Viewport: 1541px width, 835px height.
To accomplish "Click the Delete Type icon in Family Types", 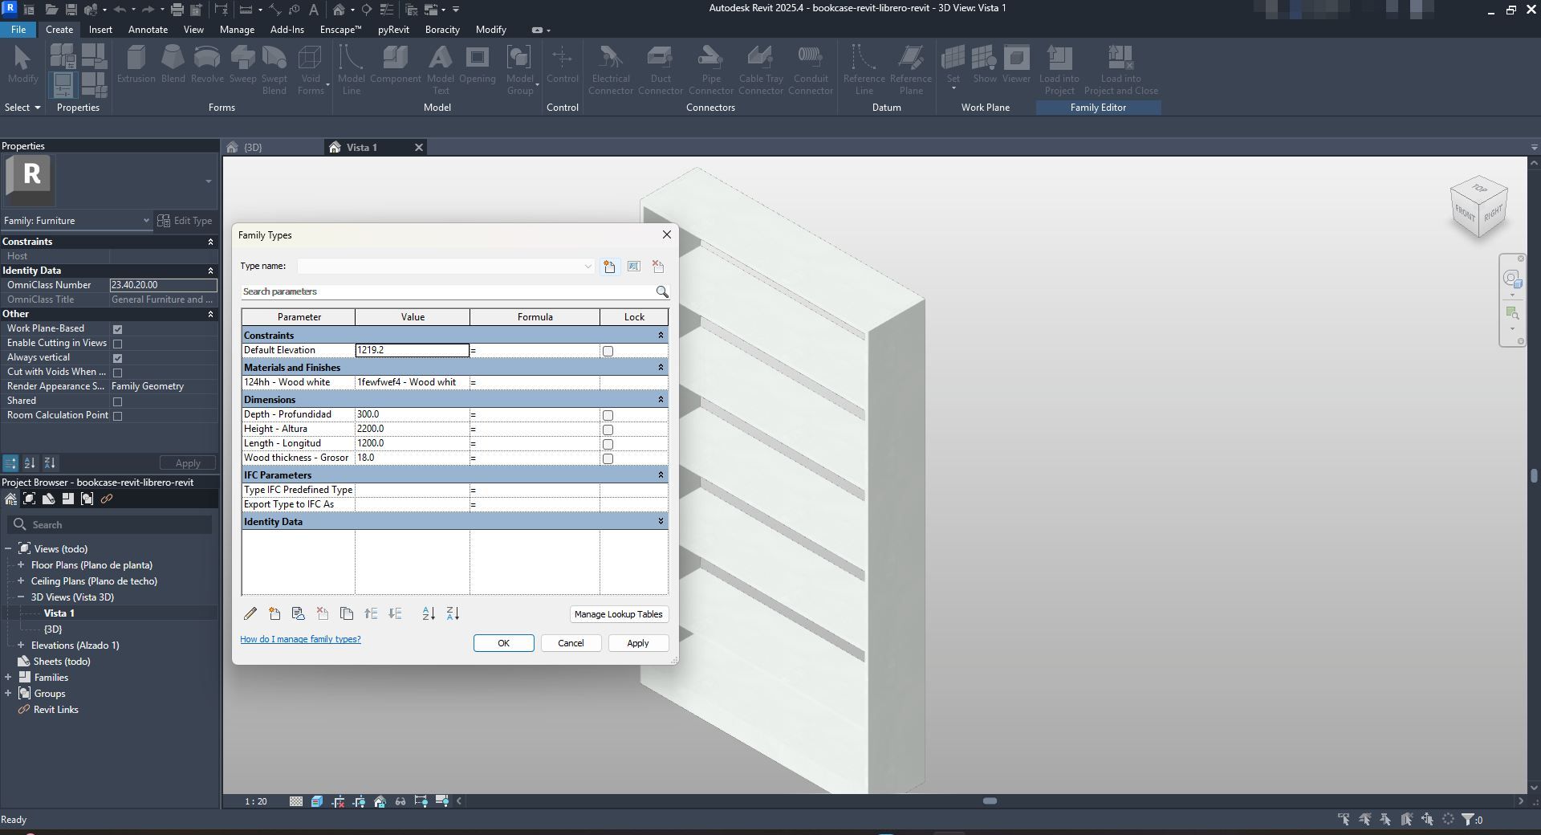I will pyautogui.click(x=658, y=267).
